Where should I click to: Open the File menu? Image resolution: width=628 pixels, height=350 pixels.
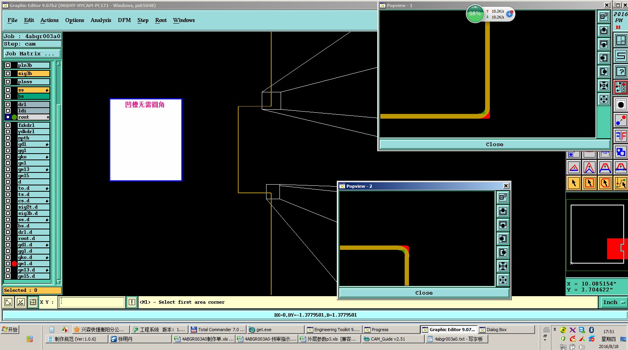coord(13,20)
